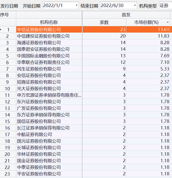Select the 华泰联合证券有限责任公司 row

click(x=86, y=62)
